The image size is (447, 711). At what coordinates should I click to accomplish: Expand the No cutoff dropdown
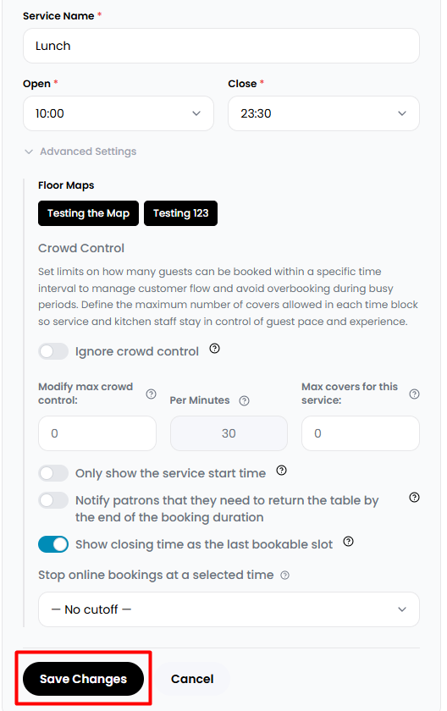(229, 609)
